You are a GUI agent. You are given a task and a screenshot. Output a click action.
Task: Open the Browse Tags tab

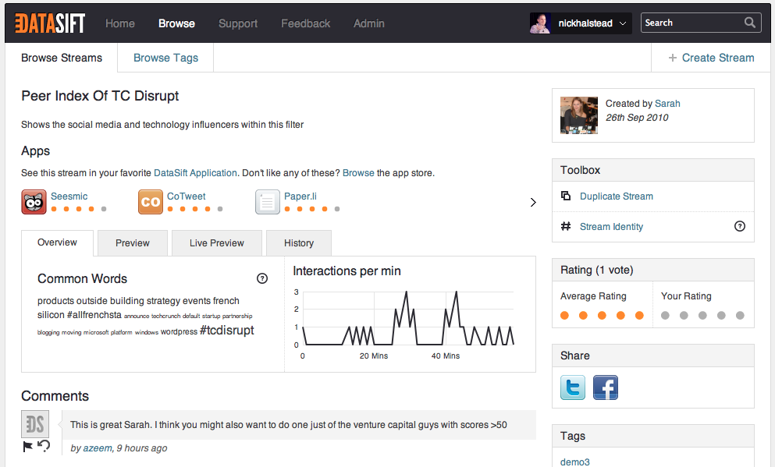click(x=165, y=57)
